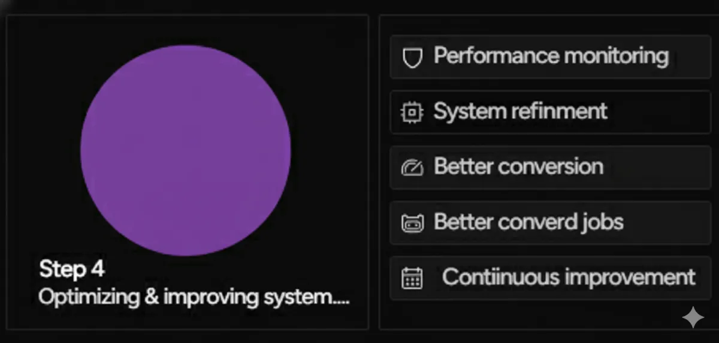Click the Step 4 heading

[72, 270]
